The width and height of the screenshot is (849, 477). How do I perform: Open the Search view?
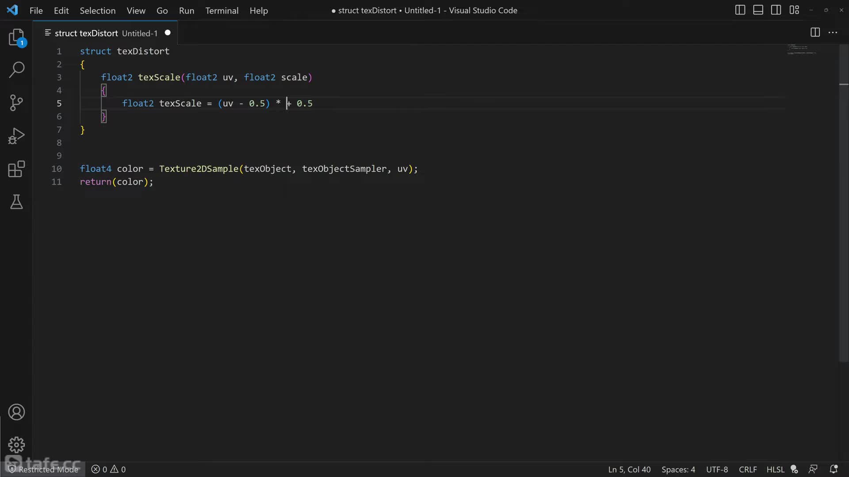(x=17, y=69)
